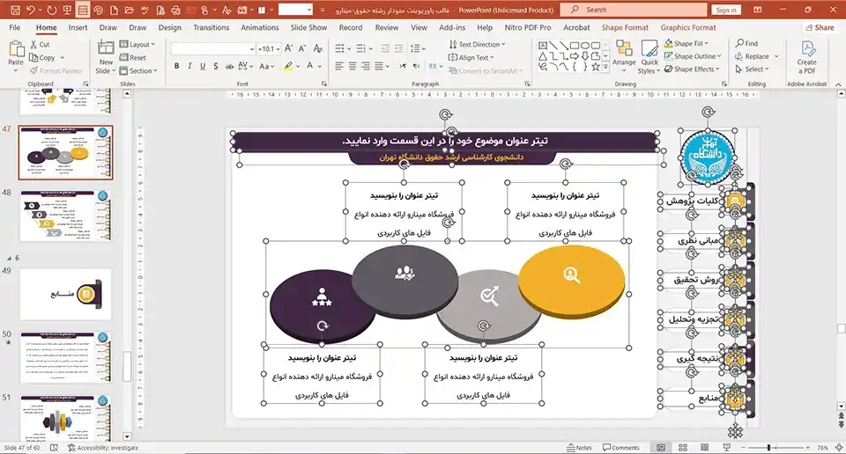This screenshot has height=454, width=846.
Task: Justify the paragraph text
Action: [x=379, y=66]
